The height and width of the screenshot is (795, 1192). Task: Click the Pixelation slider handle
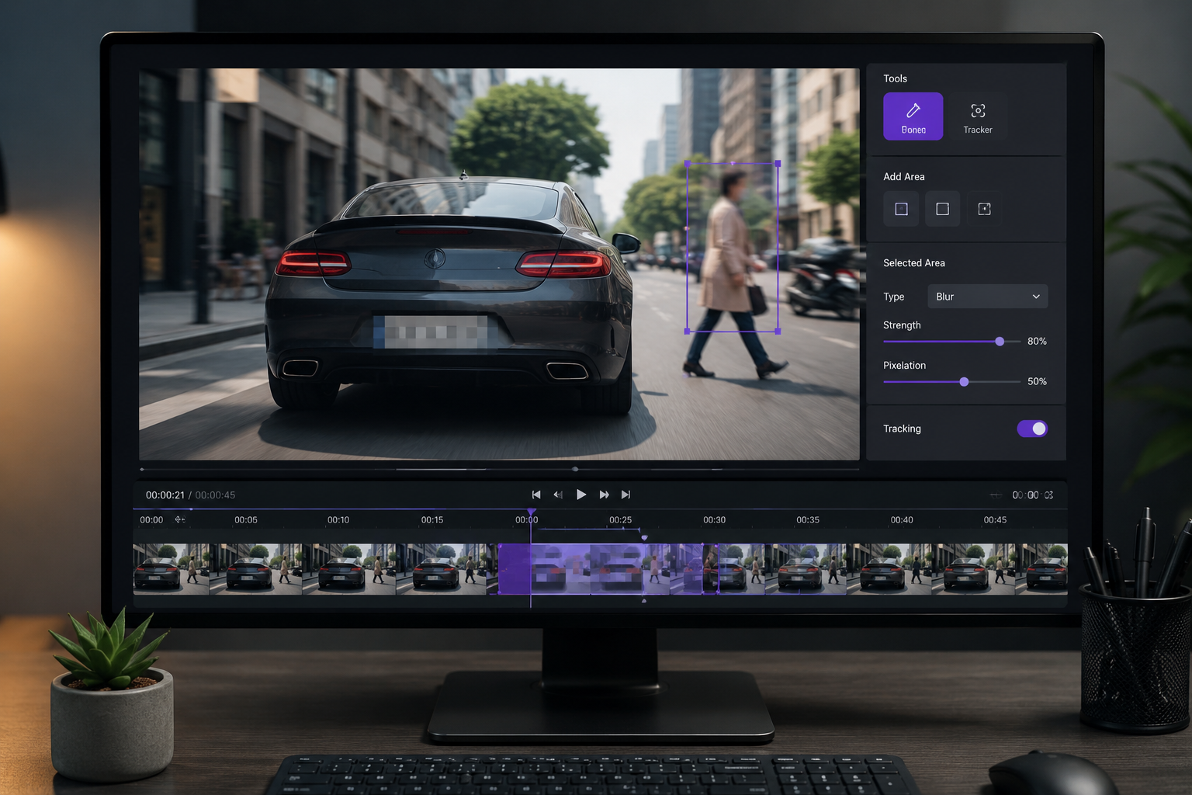pos(964,382)
